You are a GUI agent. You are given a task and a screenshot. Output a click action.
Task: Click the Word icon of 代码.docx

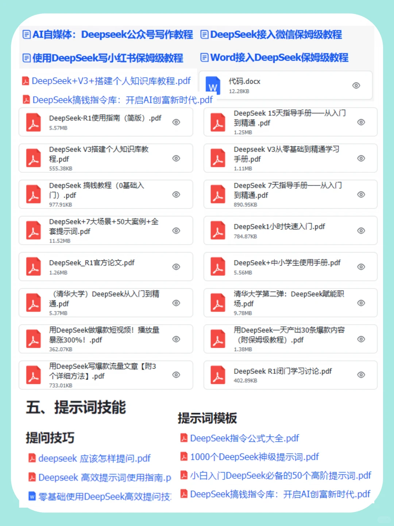coord(213,85)
